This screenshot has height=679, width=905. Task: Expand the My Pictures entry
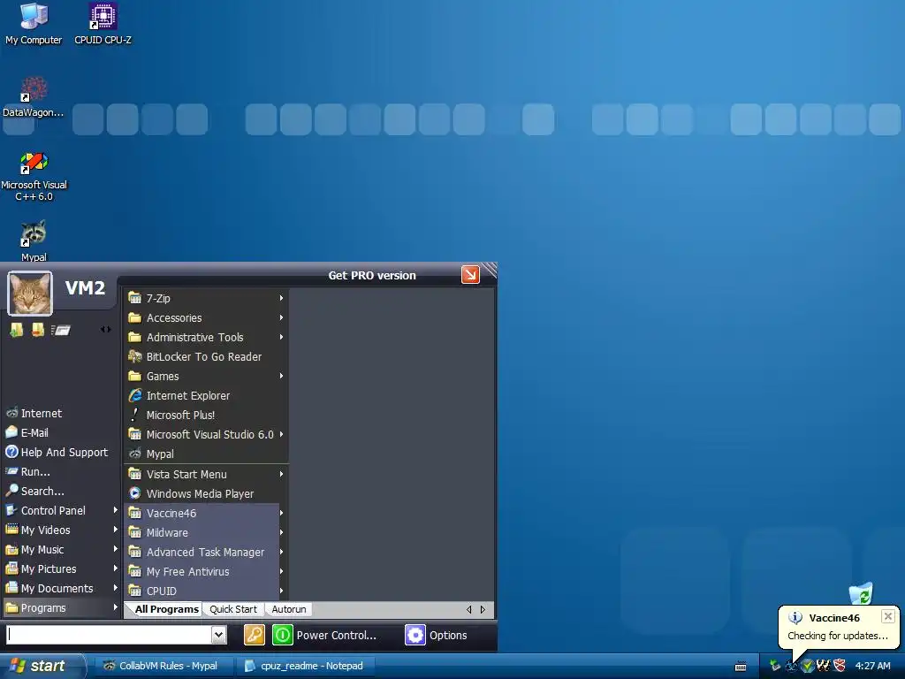coord(61,568)
